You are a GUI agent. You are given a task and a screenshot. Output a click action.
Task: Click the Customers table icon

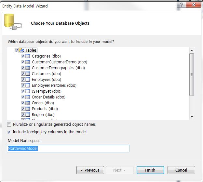click(28, 74)
